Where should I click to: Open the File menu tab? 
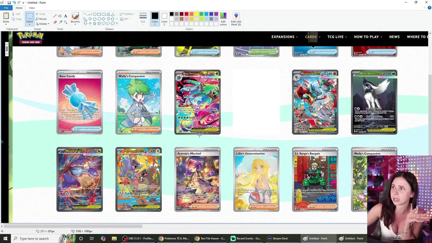[x=6, y=8]
